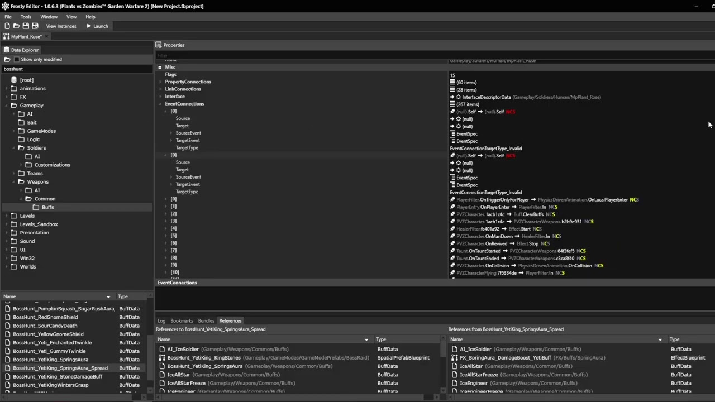
Task: Click the FX_SpringAura_DamageBoost_YetiBuff blueprint icon
Action: (455, 357)
